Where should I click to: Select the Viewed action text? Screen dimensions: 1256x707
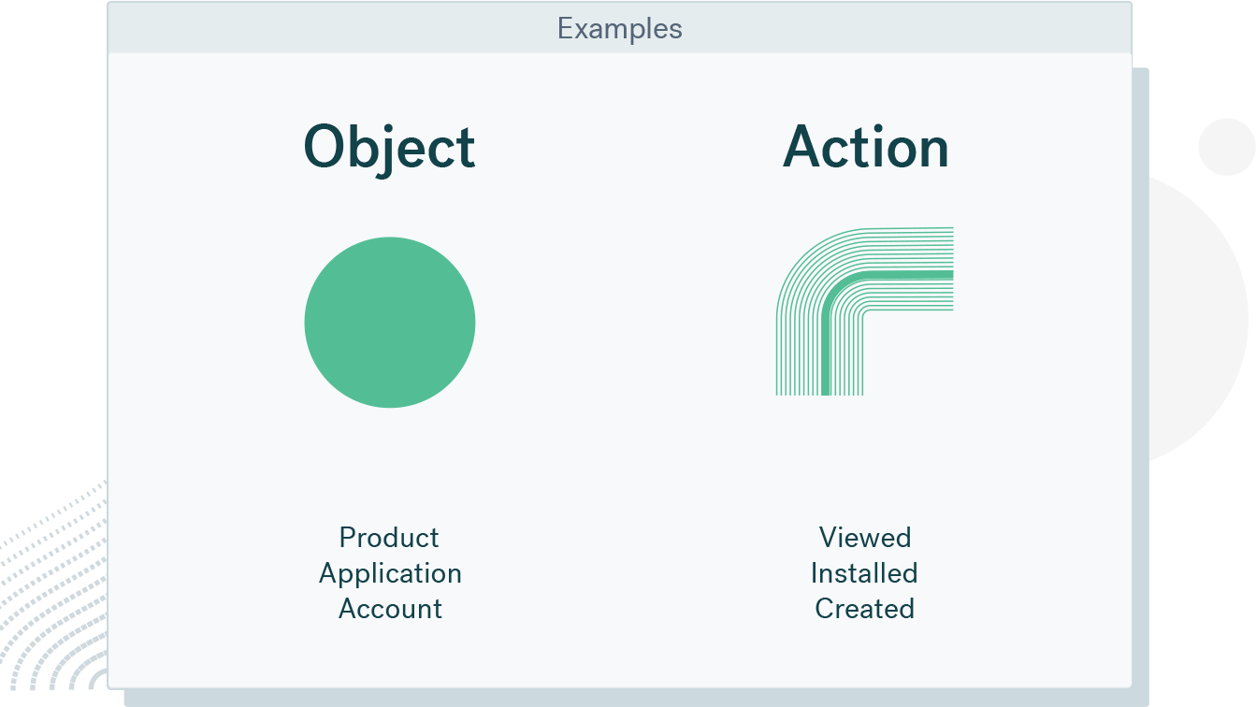click(865, 538)
